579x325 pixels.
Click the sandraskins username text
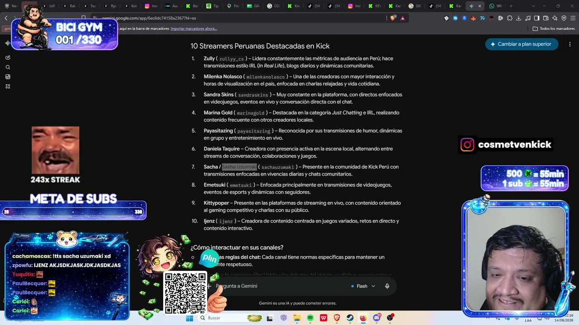(253, 95)
